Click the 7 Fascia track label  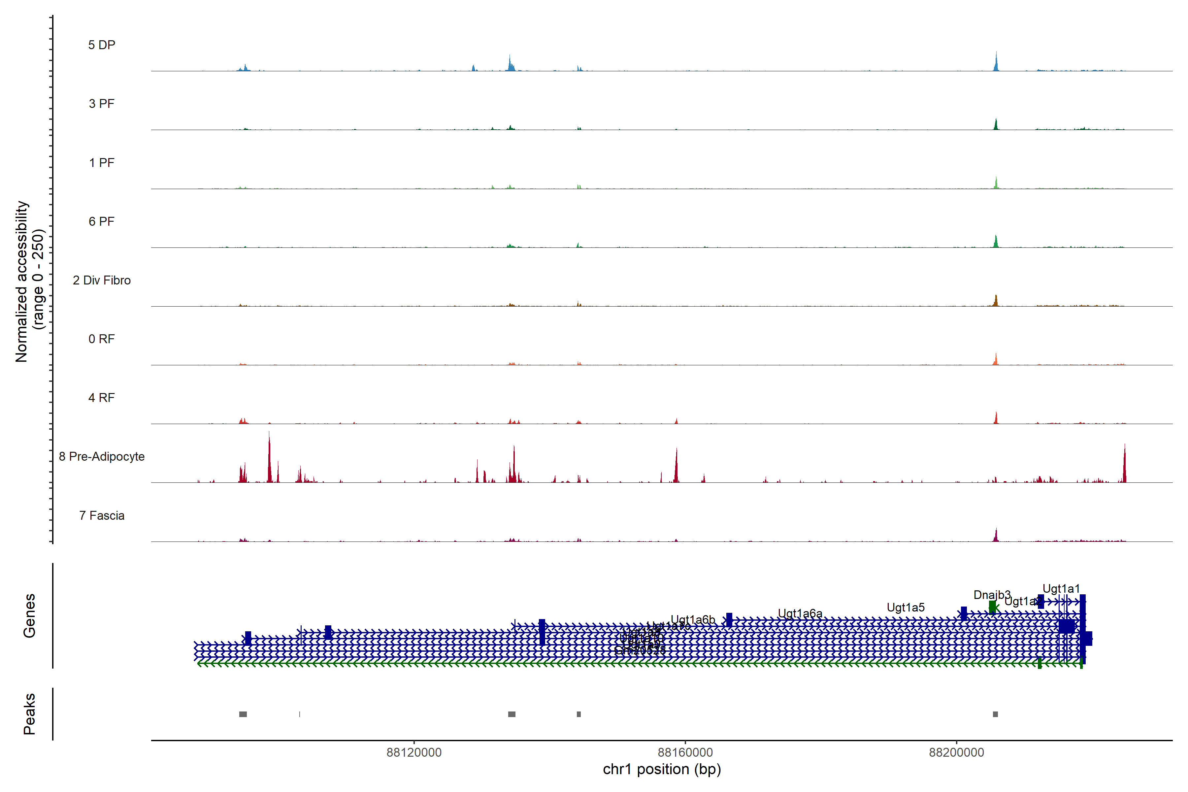102,516
